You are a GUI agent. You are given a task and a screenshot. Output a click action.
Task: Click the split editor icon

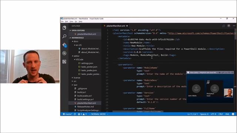click(x=229, y=26)
